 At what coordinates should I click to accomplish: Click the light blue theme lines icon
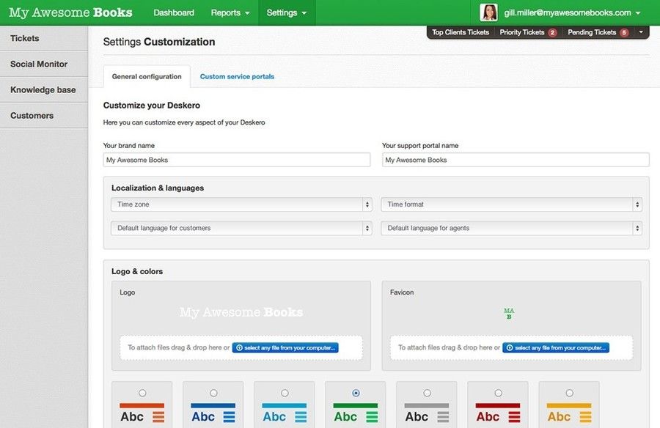point(301,416)
